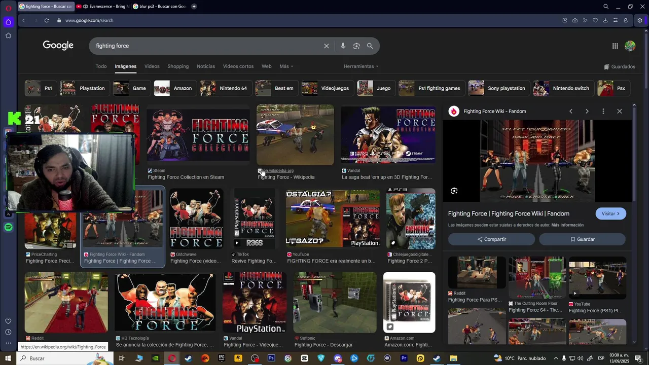
Task: Open the Easy Setup sliders icon
Action: pos(616,20)
